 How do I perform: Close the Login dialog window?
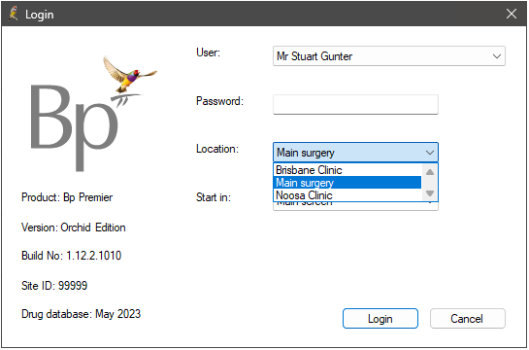[512, 14]
